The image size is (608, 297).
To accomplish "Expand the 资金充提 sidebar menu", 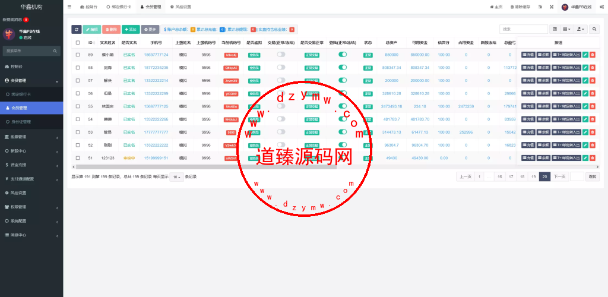I will click(x=31, y=165).
